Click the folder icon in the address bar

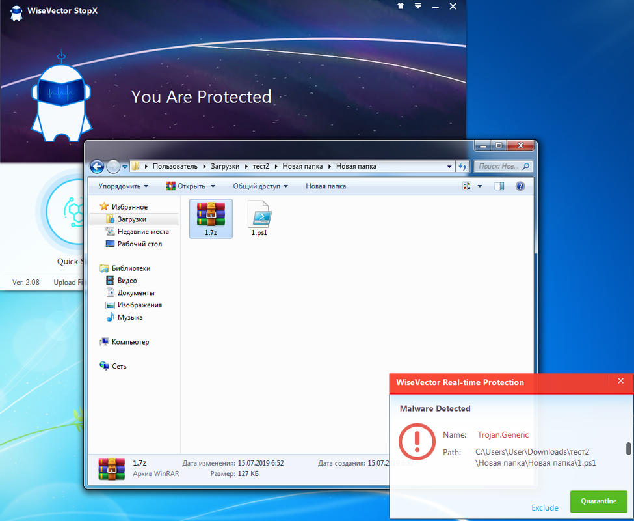point(135,166)
